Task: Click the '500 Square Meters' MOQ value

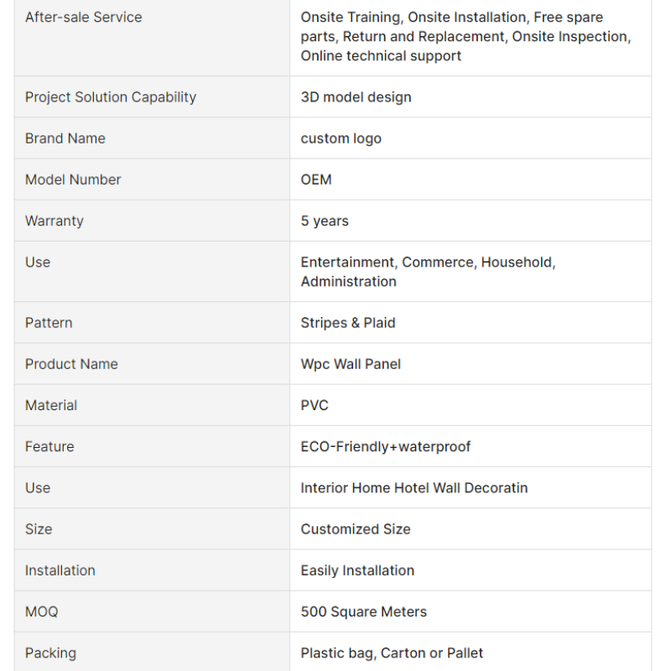Action: [x=364, y=612]
